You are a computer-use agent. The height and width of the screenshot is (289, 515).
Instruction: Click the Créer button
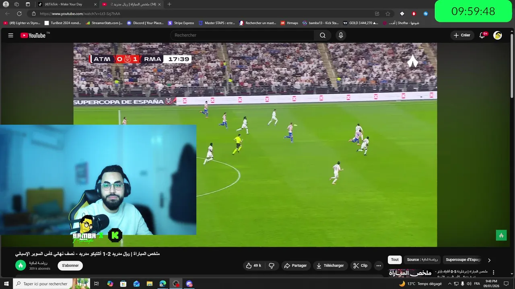(462, 35)
